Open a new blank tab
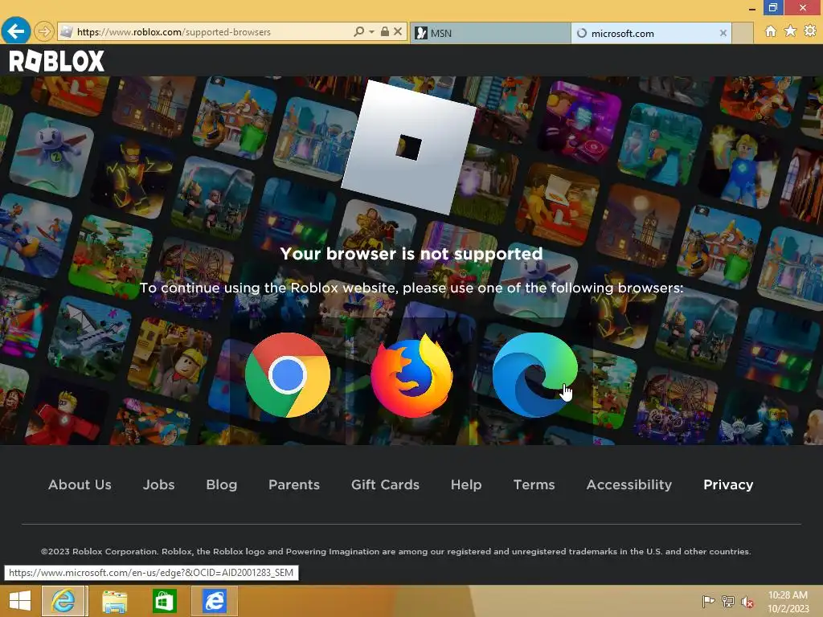The image size is (823, 617). pos(743,33)
